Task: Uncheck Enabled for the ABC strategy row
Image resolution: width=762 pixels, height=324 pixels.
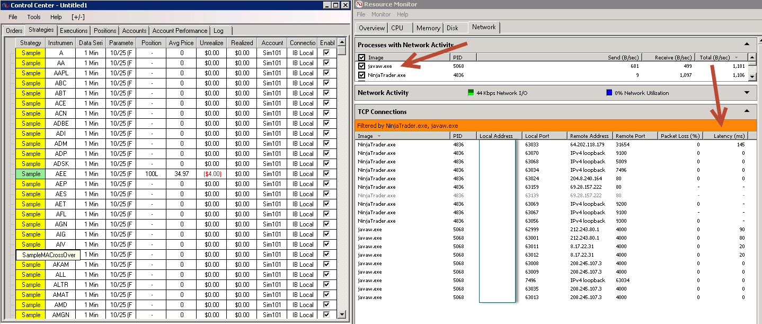Action: (326, 83)
